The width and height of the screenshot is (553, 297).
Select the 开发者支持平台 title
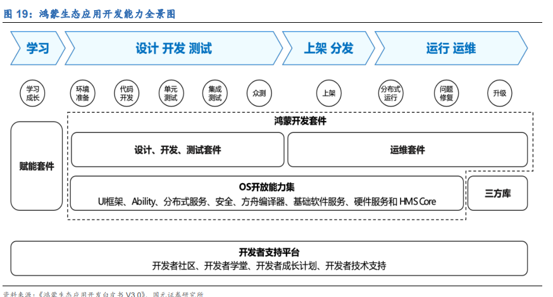pos(269,252)
